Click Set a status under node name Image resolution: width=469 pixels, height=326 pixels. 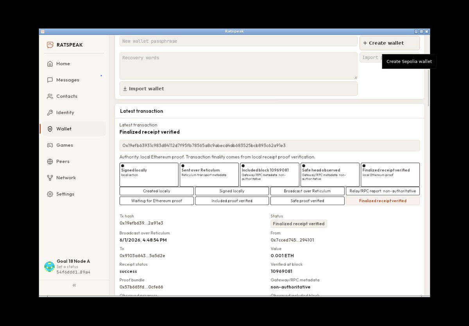point(67,267)
